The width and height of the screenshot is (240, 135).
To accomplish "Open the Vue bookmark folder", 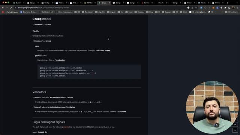I will point(120,12).
